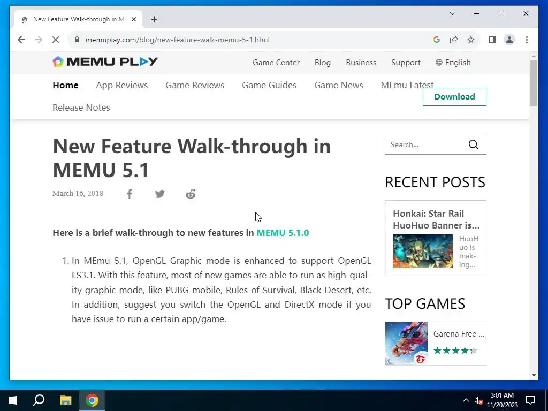The width and height of the screenshot is (548, 411).
Task: Click scrollbar down arrow
Action: pyautogui.click(x=534, y=375)
